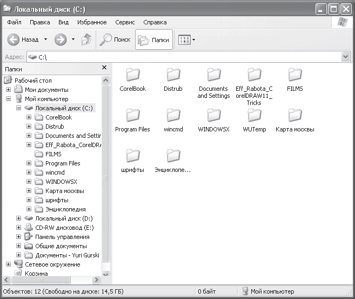
Task: Go back with the Назад arrow button
Action: pyautogui.click(x=14, y=39)
